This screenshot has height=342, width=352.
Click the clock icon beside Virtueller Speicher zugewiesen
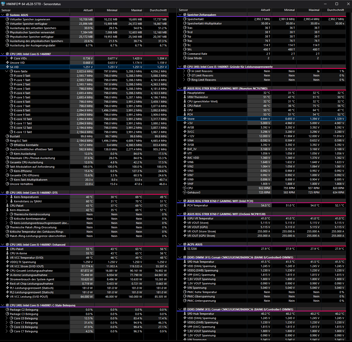click(7, 19)
